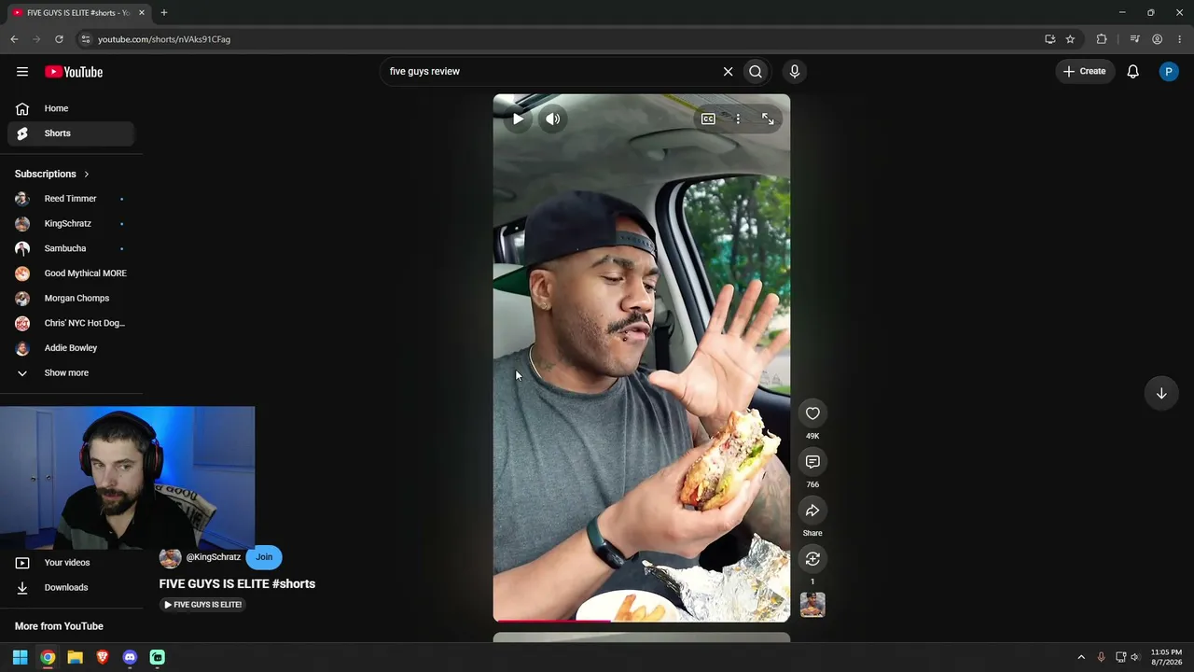The height and width of the screenshot is (672, 1194).
Task: Open File Explorer from the taskbar
Action: click(x=75, y=657)
